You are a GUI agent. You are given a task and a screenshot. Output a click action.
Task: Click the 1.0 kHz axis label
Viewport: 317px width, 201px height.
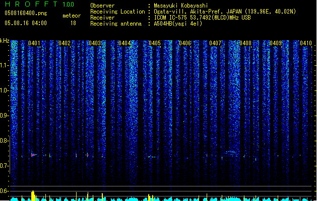[4, 90]
